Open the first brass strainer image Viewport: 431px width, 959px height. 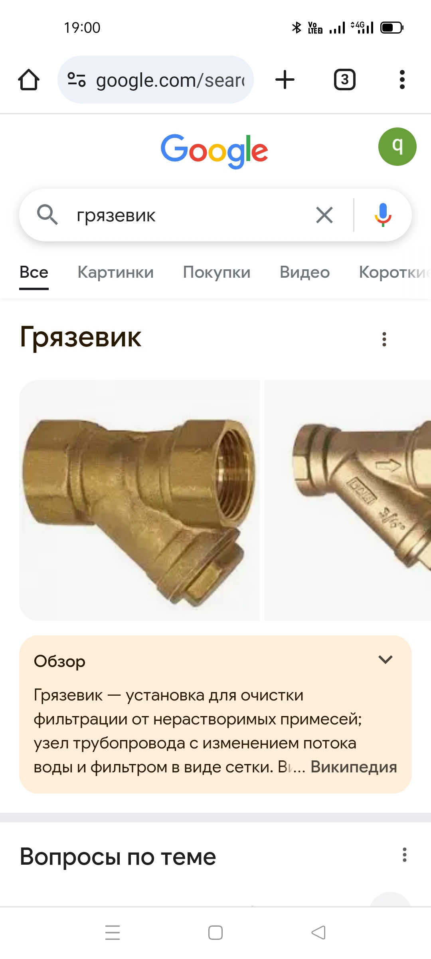(x=139, y=500)
